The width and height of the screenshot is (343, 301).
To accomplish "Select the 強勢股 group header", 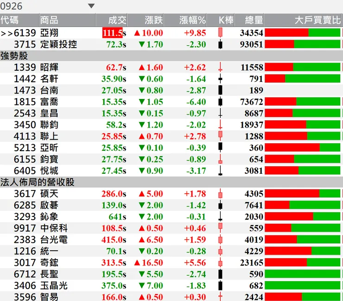I will click(x=171, y=56).
